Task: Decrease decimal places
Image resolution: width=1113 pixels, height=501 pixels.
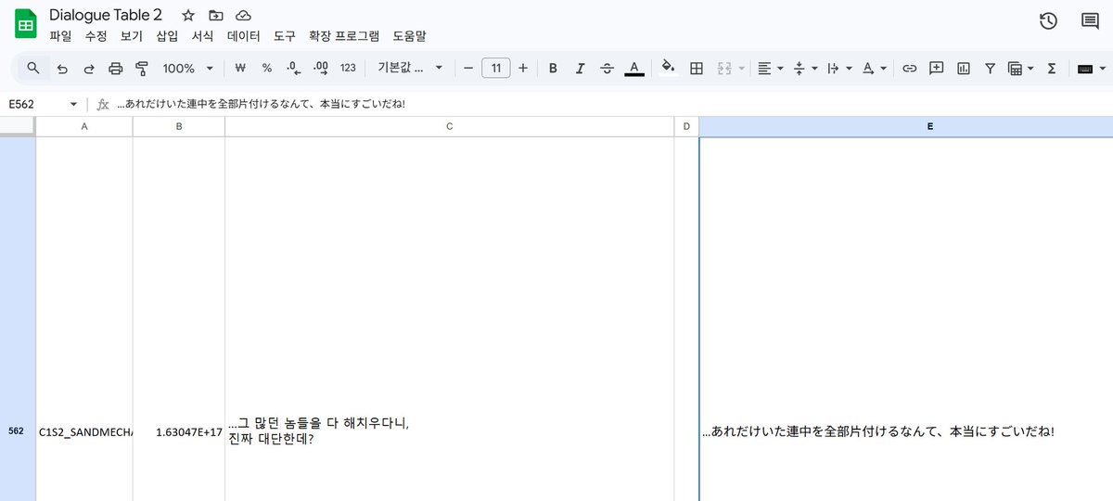Action: click(x=293, y=68)
